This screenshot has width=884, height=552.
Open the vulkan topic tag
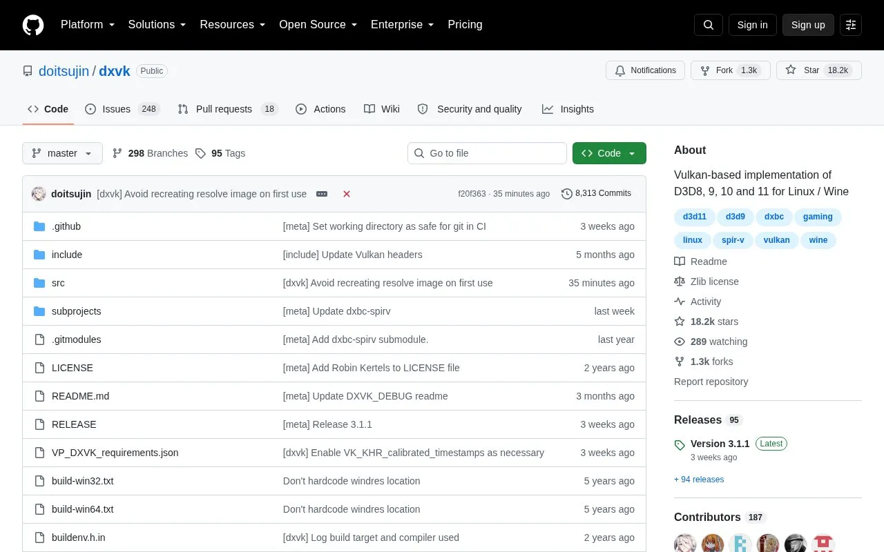[x=777, y=240]
